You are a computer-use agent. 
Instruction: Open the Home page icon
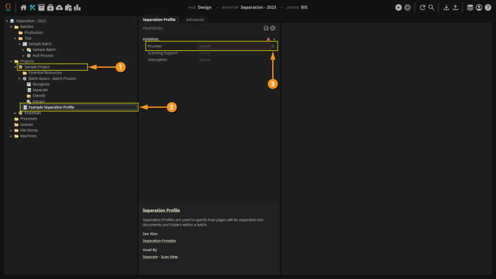point(24,7)
